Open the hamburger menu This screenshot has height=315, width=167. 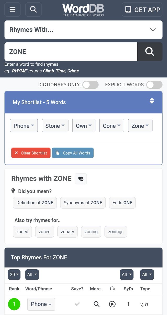tap(12, 9)
